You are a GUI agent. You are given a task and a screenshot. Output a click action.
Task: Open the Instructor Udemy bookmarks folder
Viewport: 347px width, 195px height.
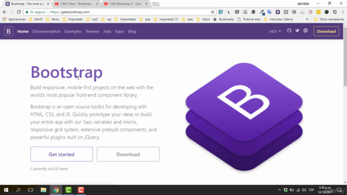(278, 19)
